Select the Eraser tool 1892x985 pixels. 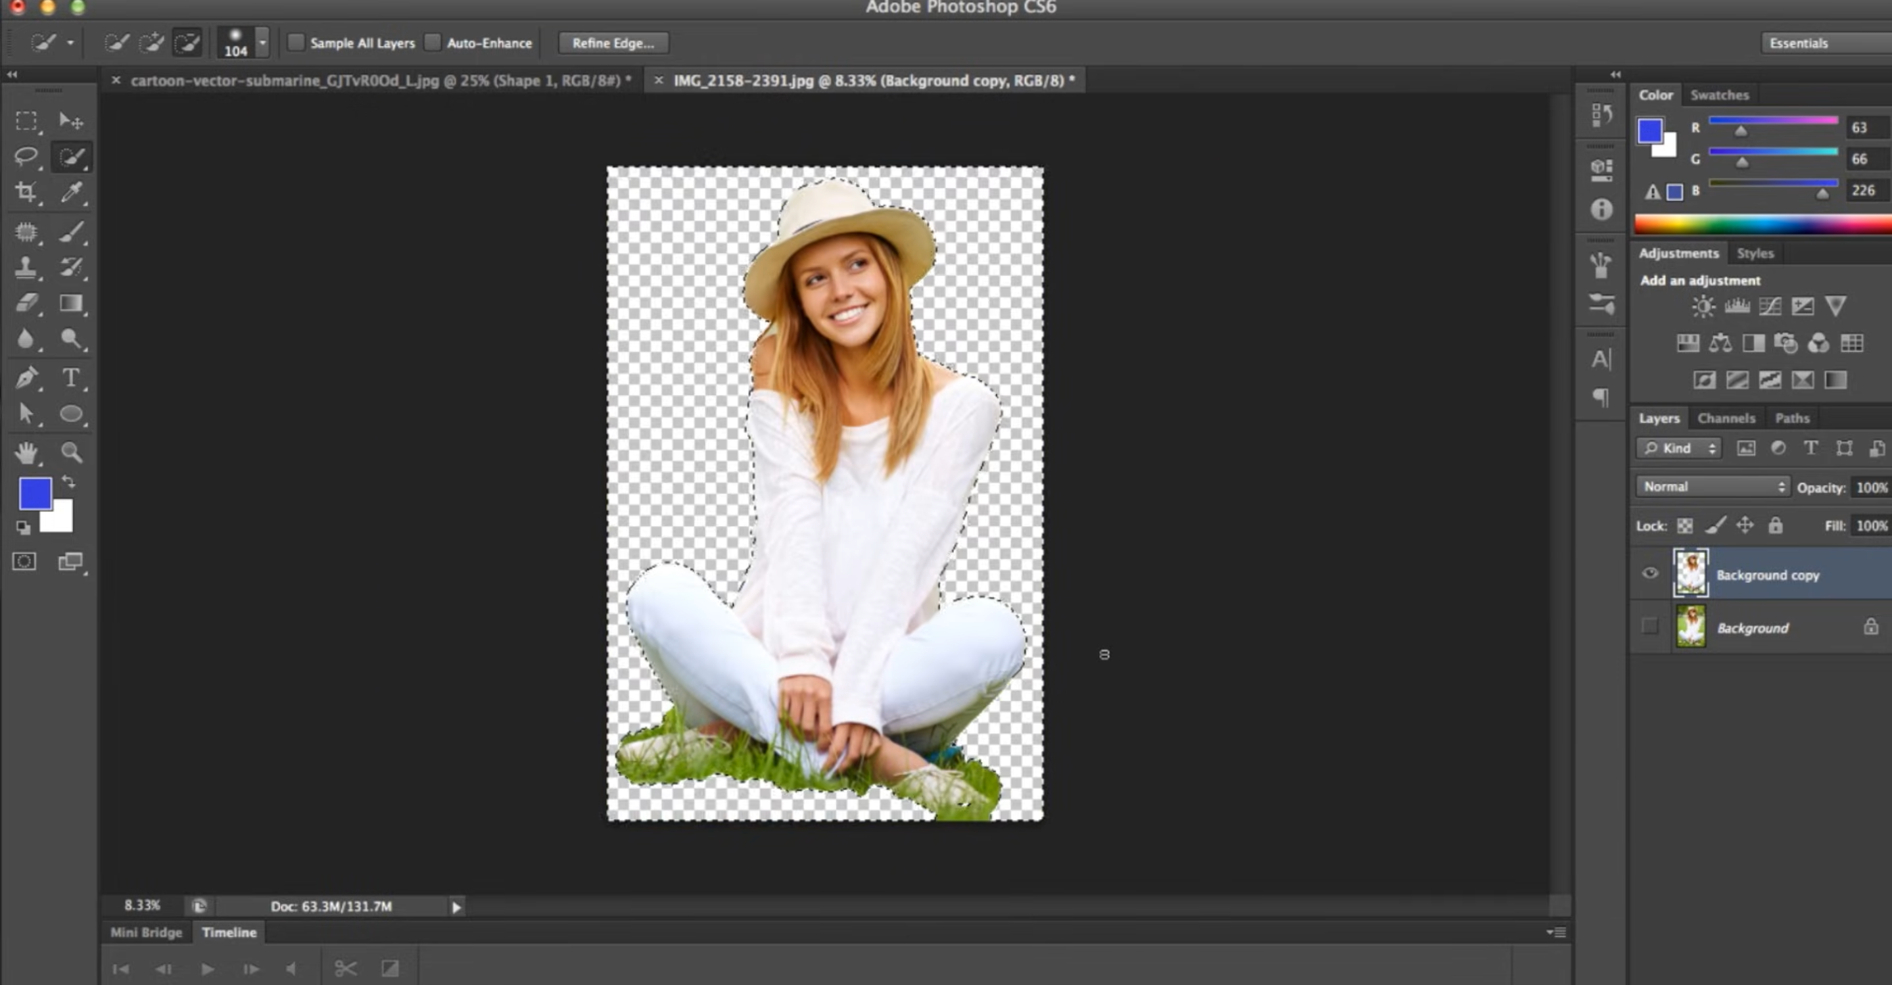(26, 302)
